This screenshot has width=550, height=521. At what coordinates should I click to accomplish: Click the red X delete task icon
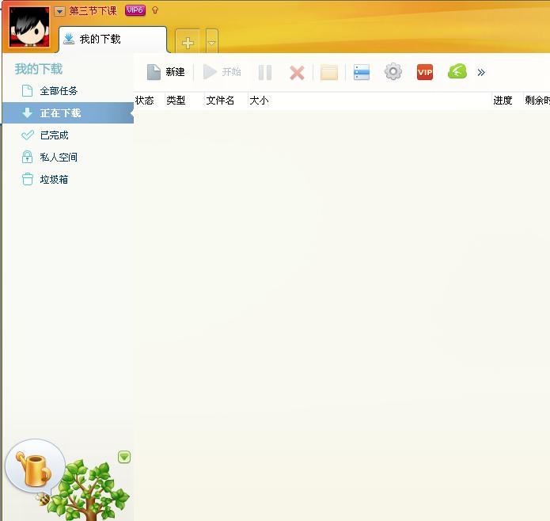click(297, 73)
